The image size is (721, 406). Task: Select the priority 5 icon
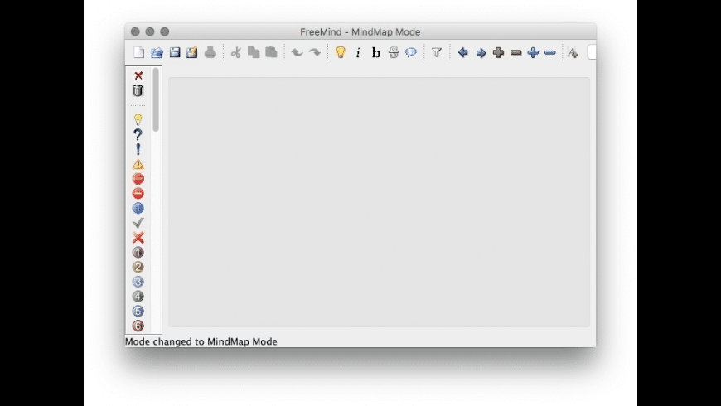(138, 311)
